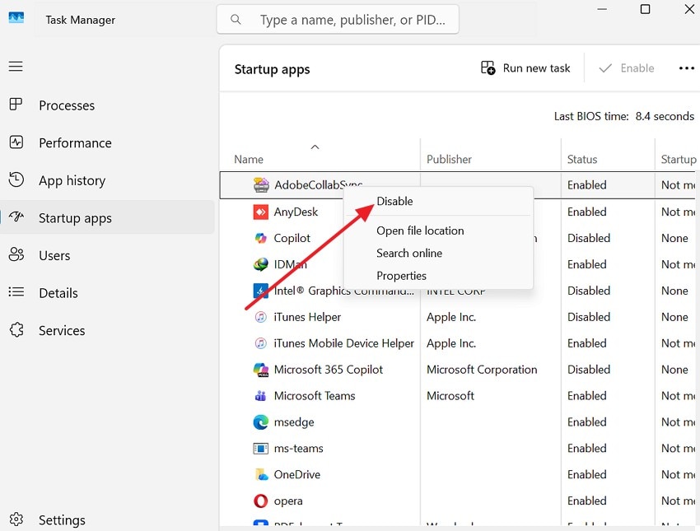Click the AnyDesk app icon

[260, 212]
